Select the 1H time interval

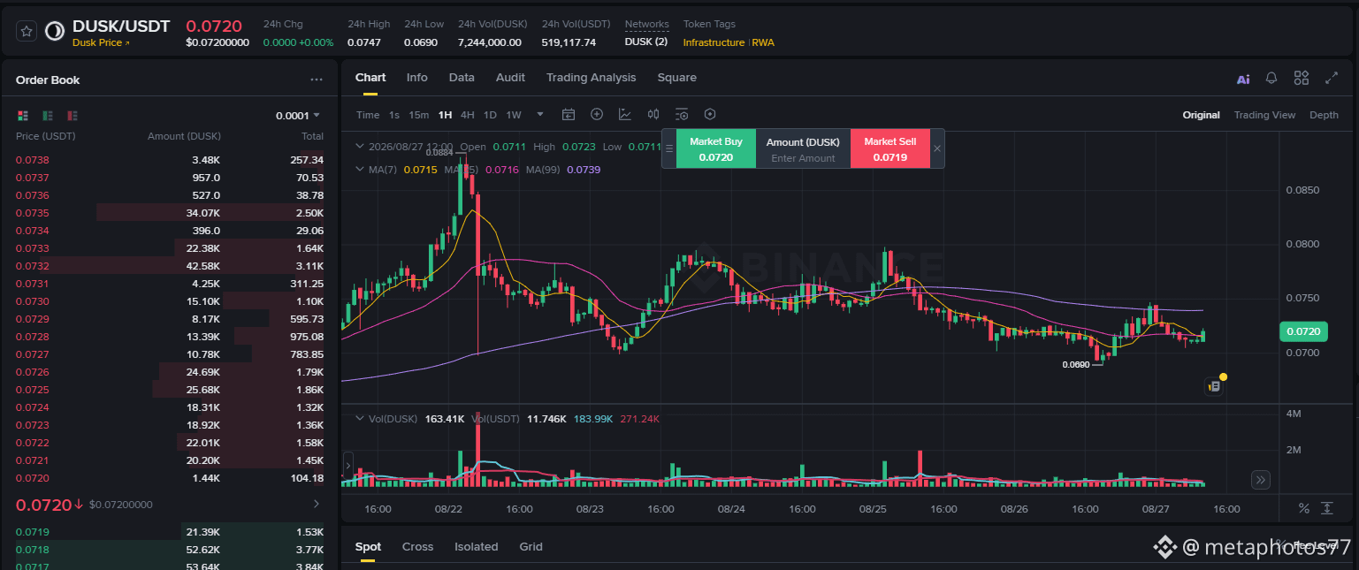pyautogui.click(x=445, y=115)
